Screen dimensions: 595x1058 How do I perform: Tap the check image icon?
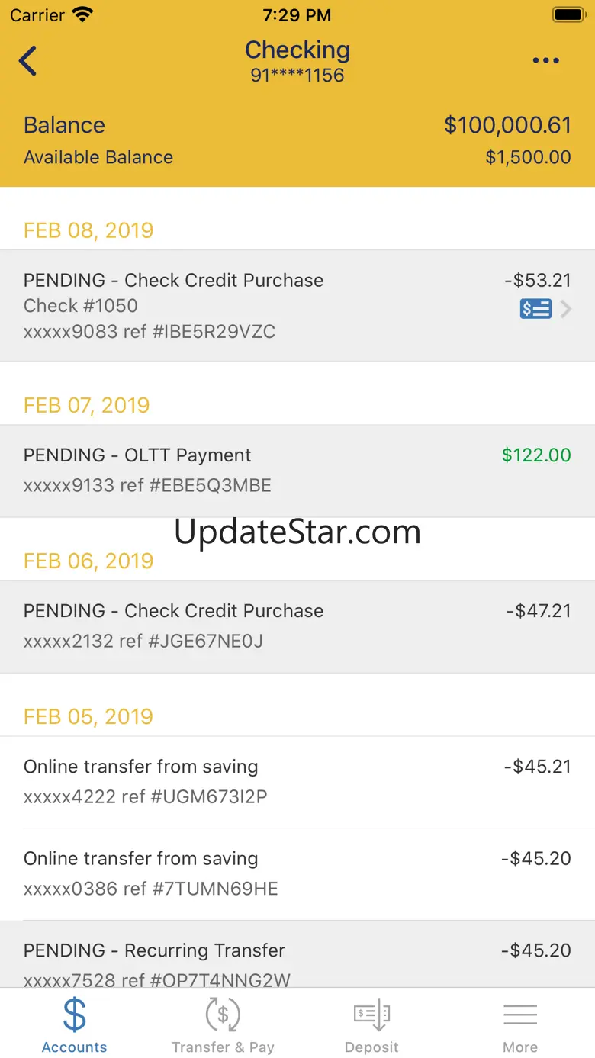coord(535,309)
